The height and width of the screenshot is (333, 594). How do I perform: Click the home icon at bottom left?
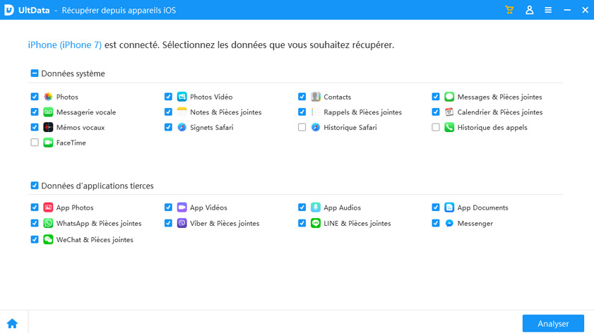(x=12, y=324)
